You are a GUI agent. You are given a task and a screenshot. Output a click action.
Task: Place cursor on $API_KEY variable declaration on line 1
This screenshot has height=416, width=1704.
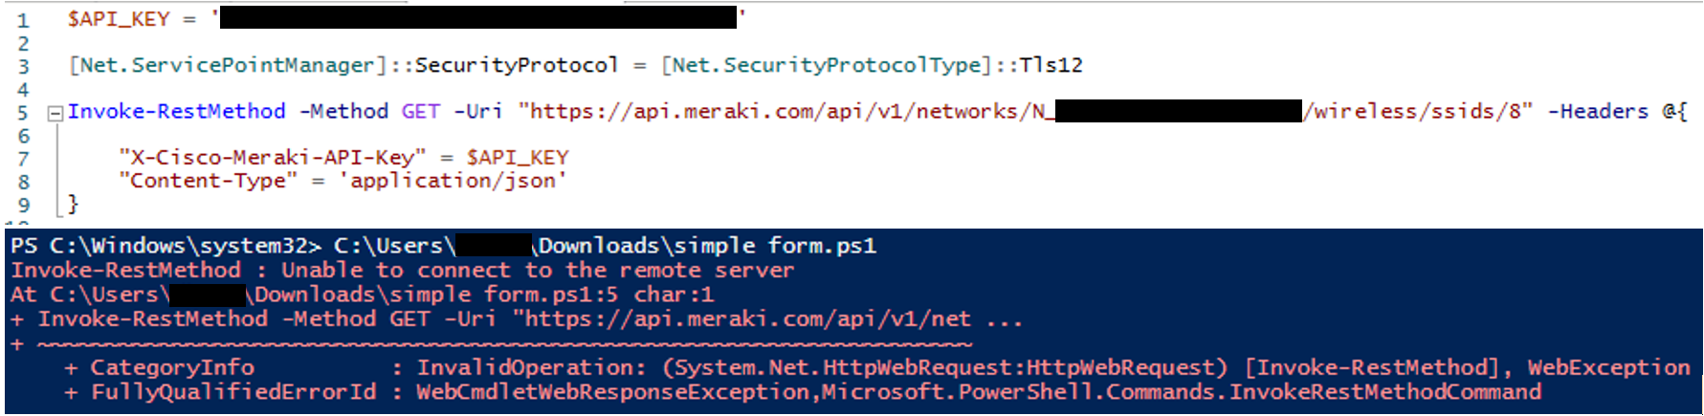coord(118,19)
